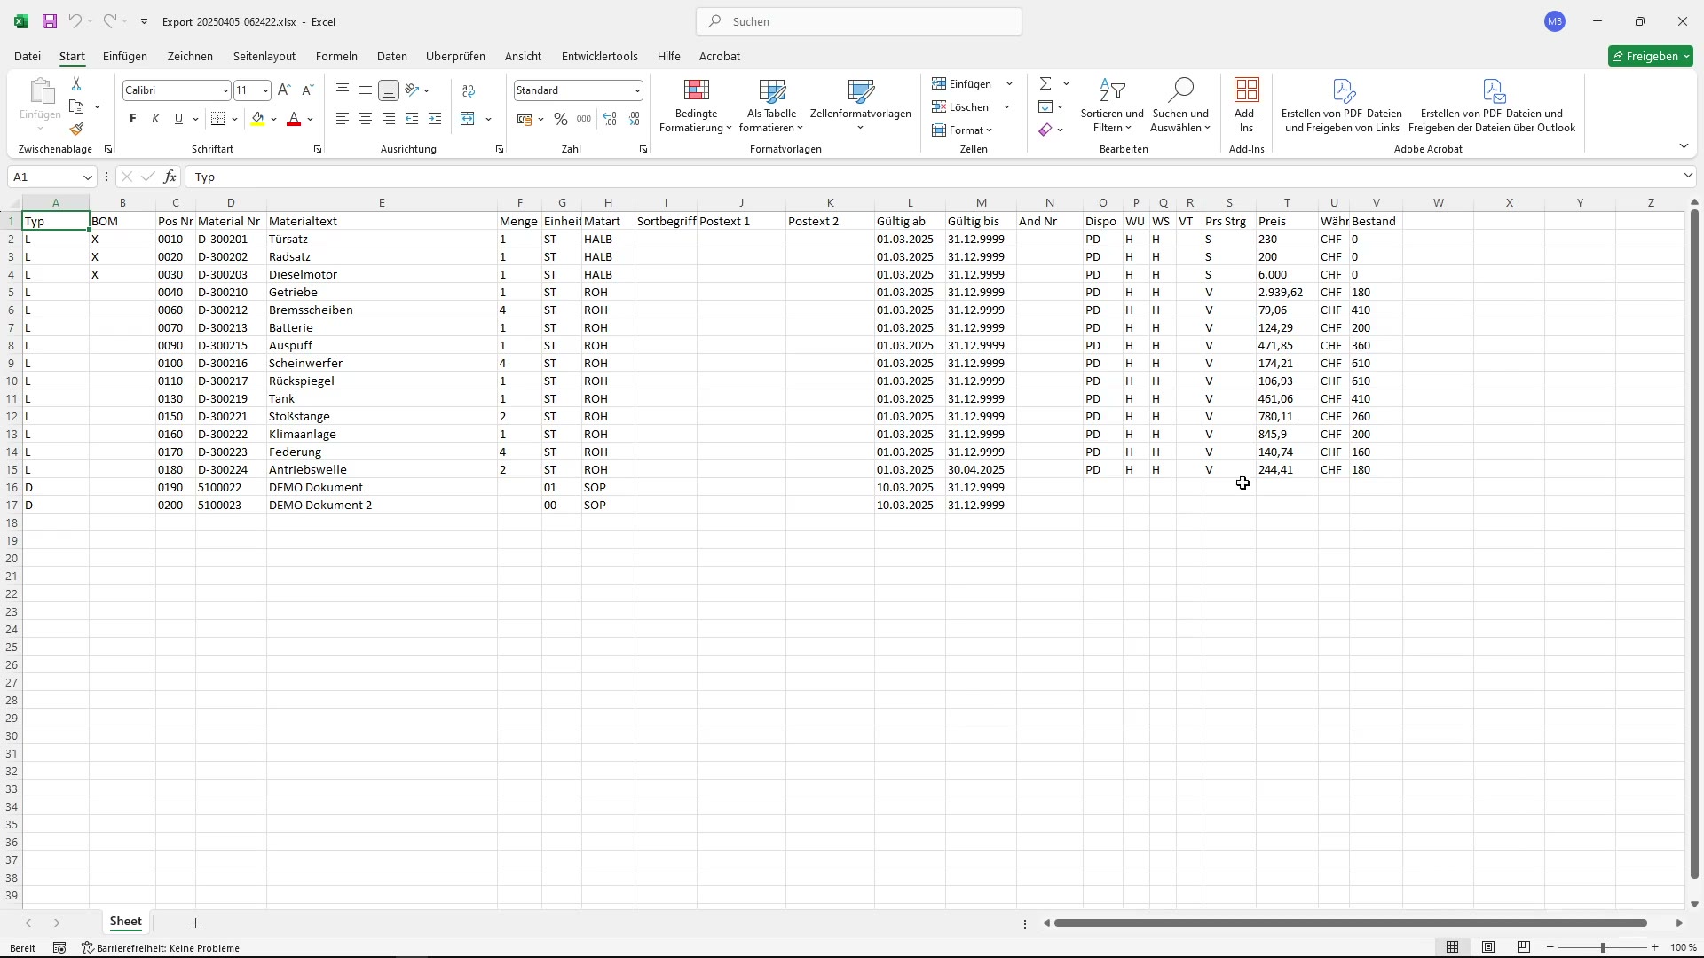Screen dimensions: 1704x958
Task: Toggle italic formatting K button
Action: coord(156,119)
